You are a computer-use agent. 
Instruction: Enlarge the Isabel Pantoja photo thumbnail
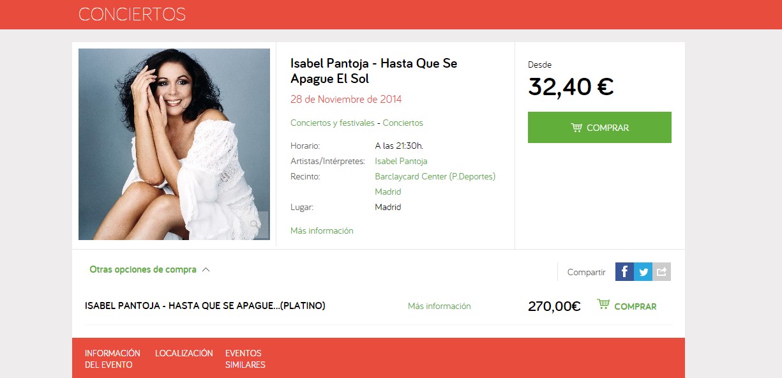pos(174,144)
